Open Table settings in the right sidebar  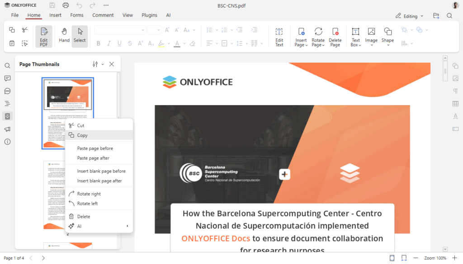[x=456, y=104]
